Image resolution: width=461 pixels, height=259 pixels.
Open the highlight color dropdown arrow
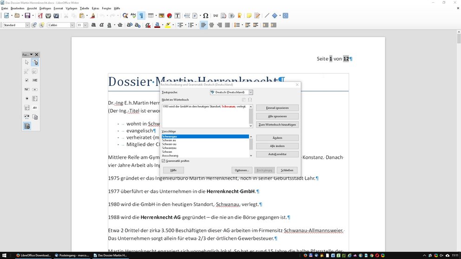click(x=173, y=25)
